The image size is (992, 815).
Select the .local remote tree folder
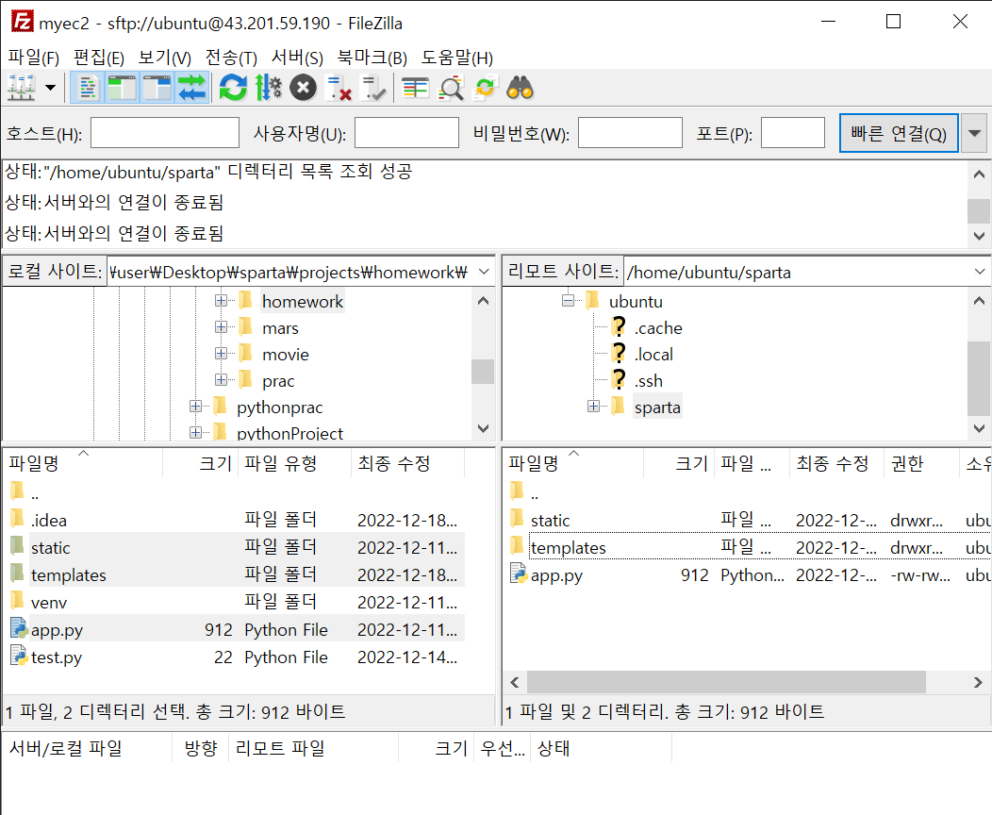pos(653,355)
